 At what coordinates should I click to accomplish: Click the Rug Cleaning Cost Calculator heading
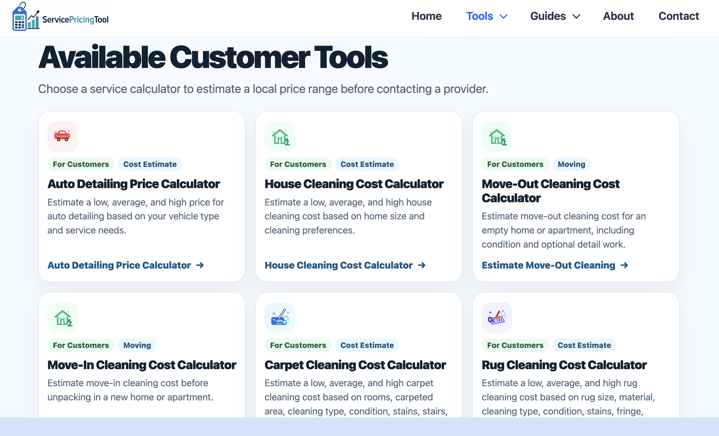tap(564, 365)
